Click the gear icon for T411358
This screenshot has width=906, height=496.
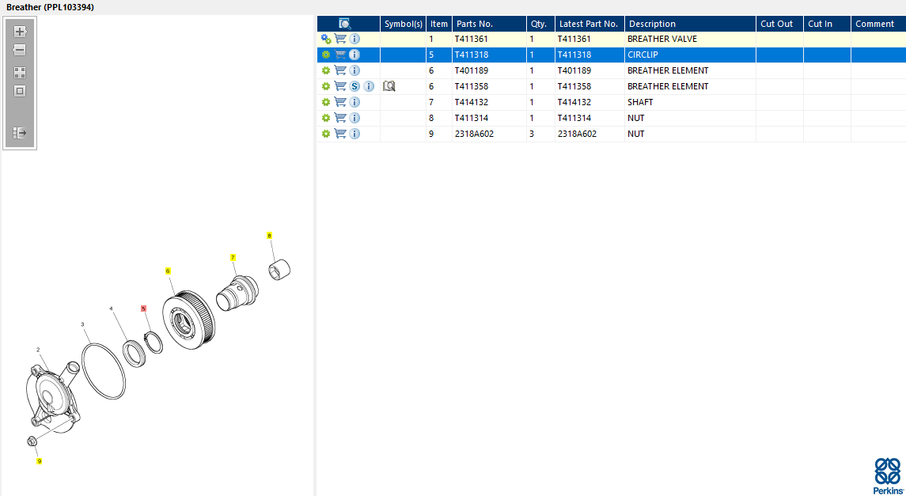pyautogui.click(x=326, y=86)
